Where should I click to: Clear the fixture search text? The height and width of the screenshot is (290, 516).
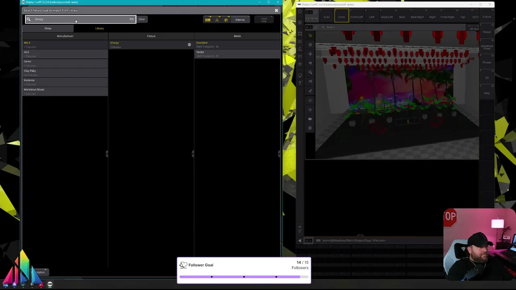click(141, 19)
